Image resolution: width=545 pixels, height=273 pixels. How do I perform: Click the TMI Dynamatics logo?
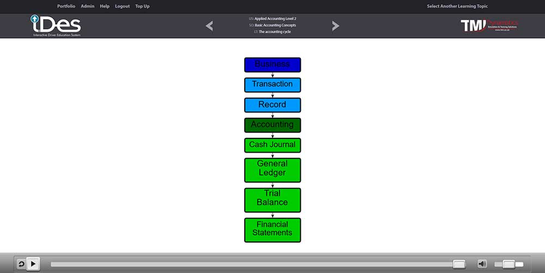tap(489, 26)
